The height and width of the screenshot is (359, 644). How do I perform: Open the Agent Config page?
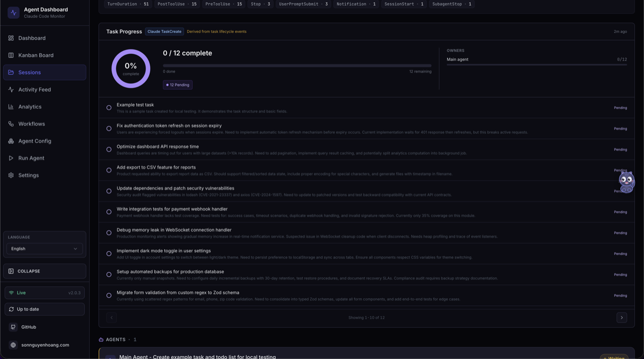[x=45, y=141]
